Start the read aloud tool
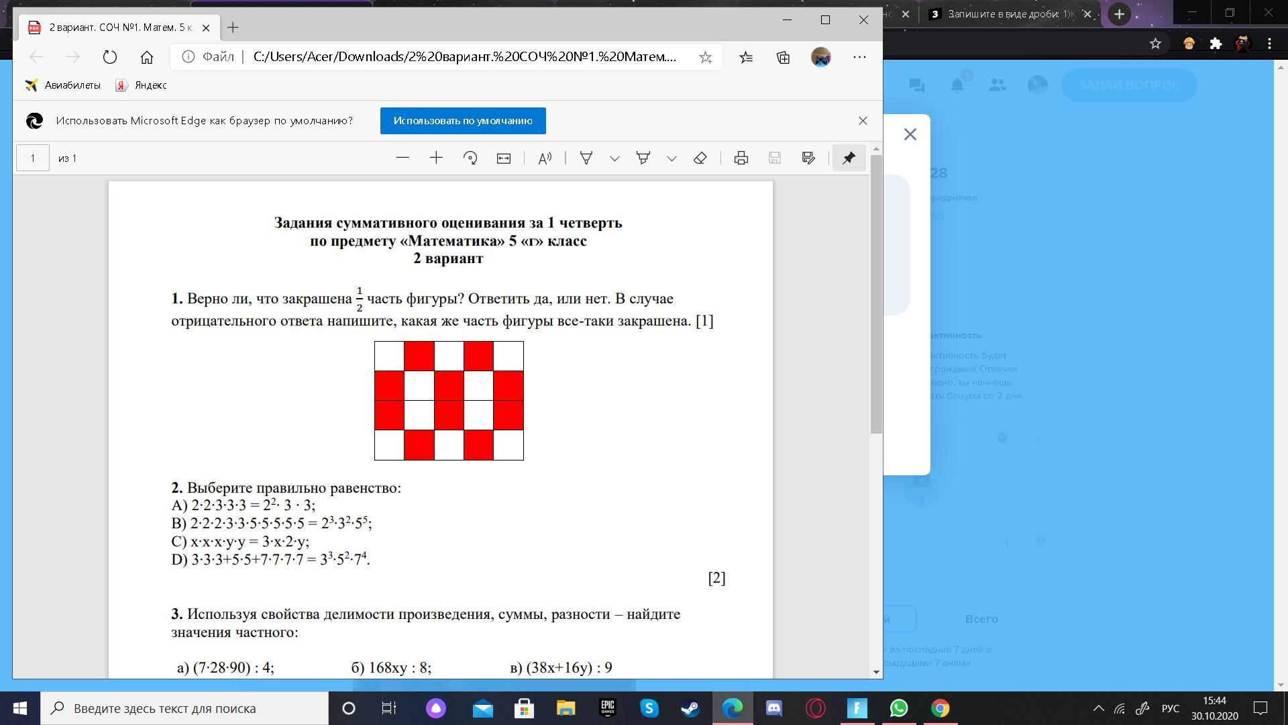Viewport: 1288px width, 725px height. tap(545, 158)
